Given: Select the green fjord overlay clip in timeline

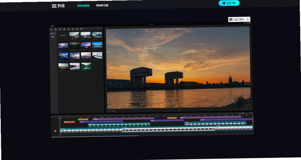Looking at the screenshot, I should click(119, 125).
